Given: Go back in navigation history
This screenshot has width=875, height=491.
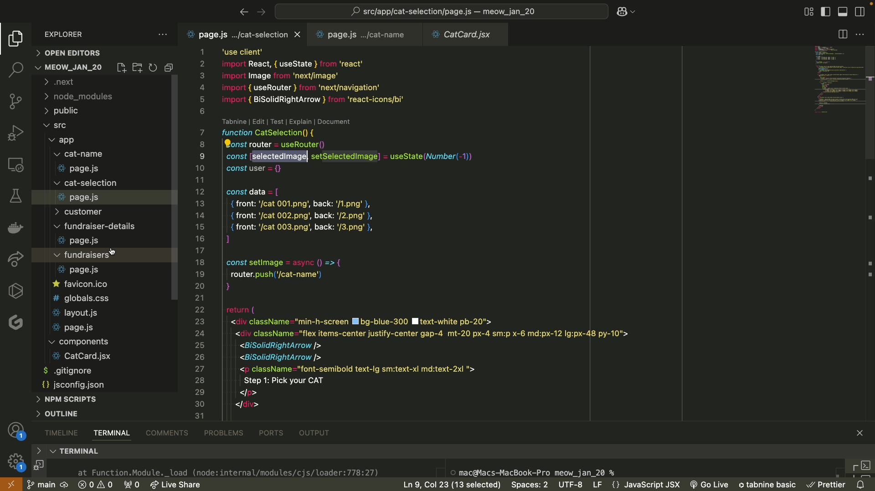Looking at the screenshot, I should pyautogui.click(x=244, y=12).
